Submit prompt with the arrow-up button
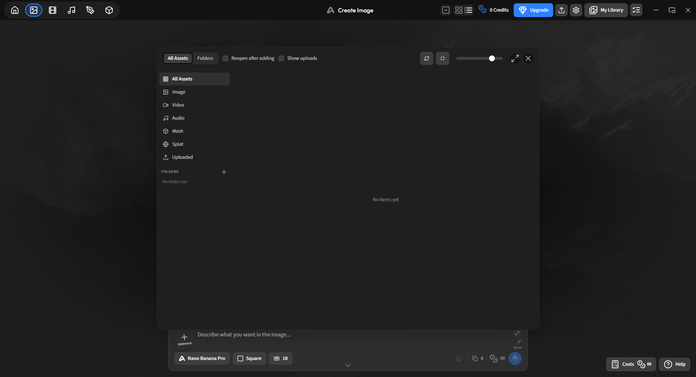696x377 pixels. point(515,359)
